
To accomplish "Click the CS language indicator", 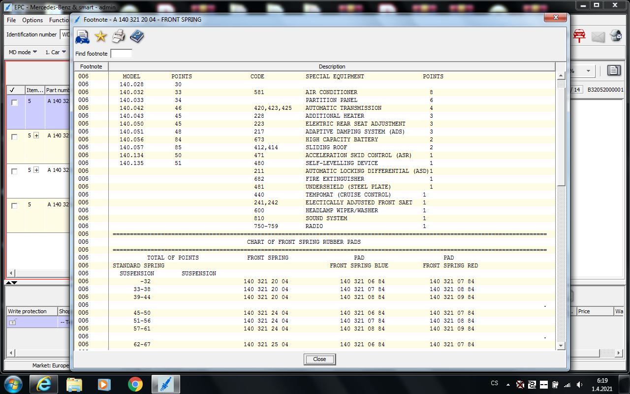I will 495,383.
